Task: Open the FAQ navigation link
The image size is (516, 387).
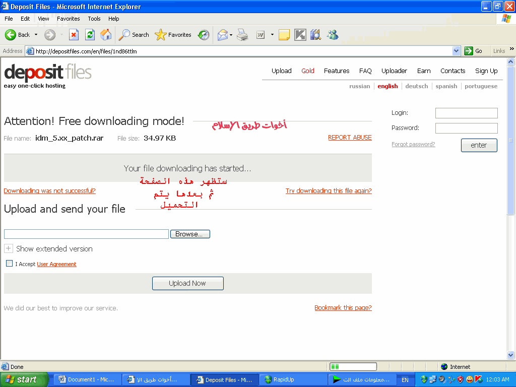Action: (x=365, y=71)
